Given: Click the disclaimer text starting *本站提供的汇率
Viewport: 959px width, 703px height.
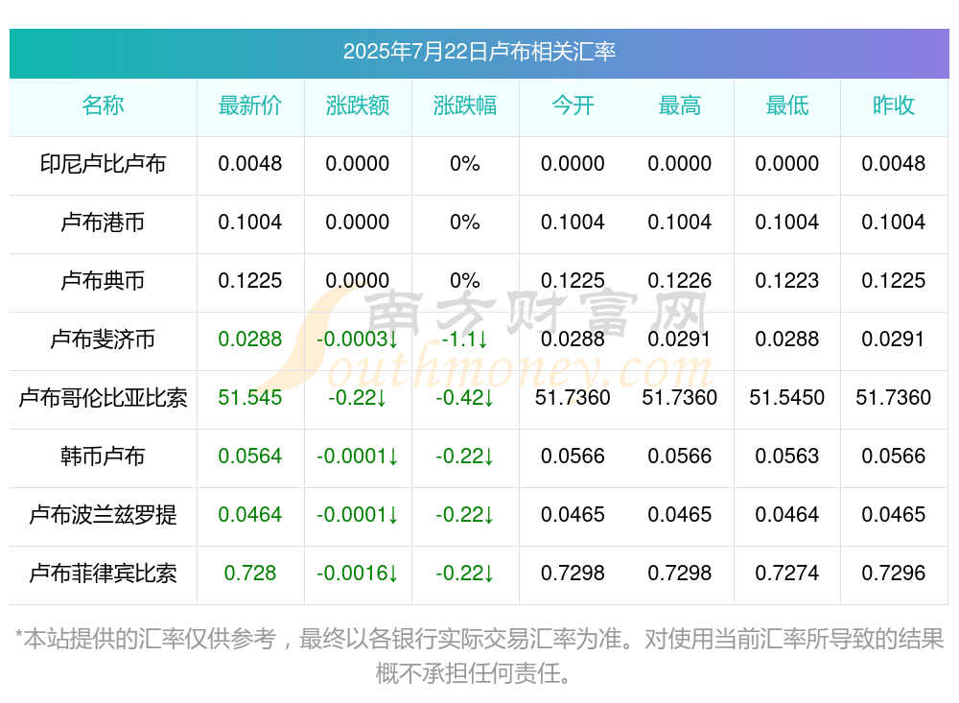Looking at the screenshot, I should coord(479,657).
